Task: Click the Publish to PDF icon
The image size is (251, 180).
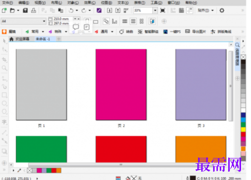Action: click(x=126, y=10)
